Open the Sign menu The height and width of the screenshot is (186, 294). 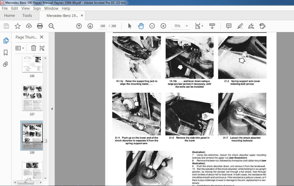[x=37, y=8]
